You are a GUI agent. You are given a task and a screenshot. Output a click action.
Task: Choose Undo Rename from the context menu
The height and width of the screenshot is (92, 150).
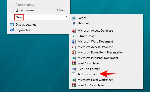(x=25, y=10)
